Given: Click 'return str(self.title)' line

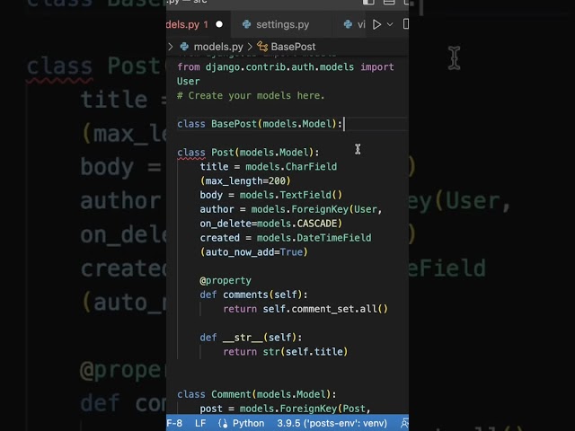Looking at the screenshot, I should [286, 352].
